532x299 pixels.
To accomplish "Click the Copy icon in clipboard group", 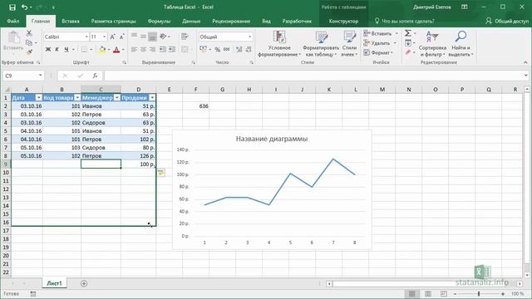I will [29, 42].
